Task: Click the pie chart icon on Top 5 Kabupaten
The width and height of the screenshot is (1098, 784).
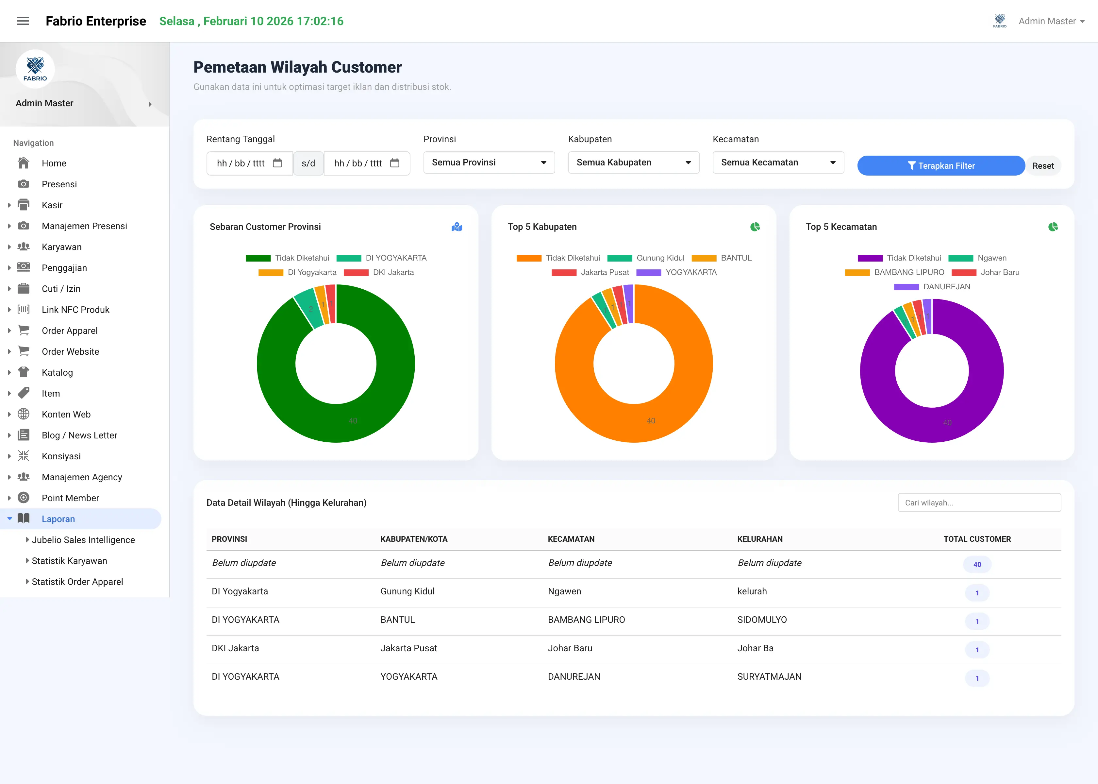Action: pos(755,227)
